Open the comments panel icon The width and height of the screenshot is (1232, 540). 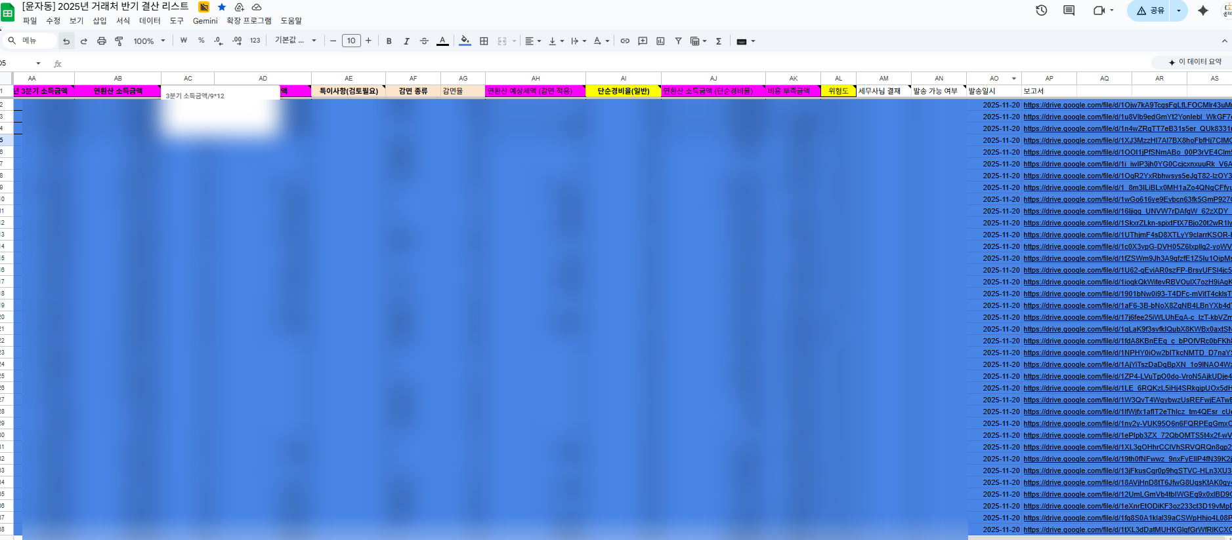(1069, 10)
